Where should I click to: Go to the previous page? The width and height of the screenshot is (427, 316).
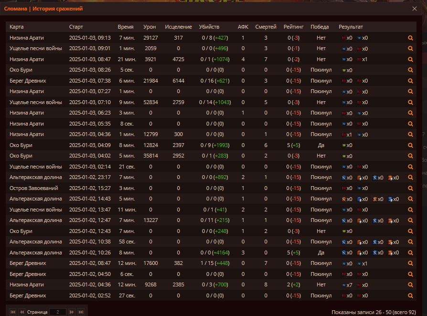(x=22, y=312)
